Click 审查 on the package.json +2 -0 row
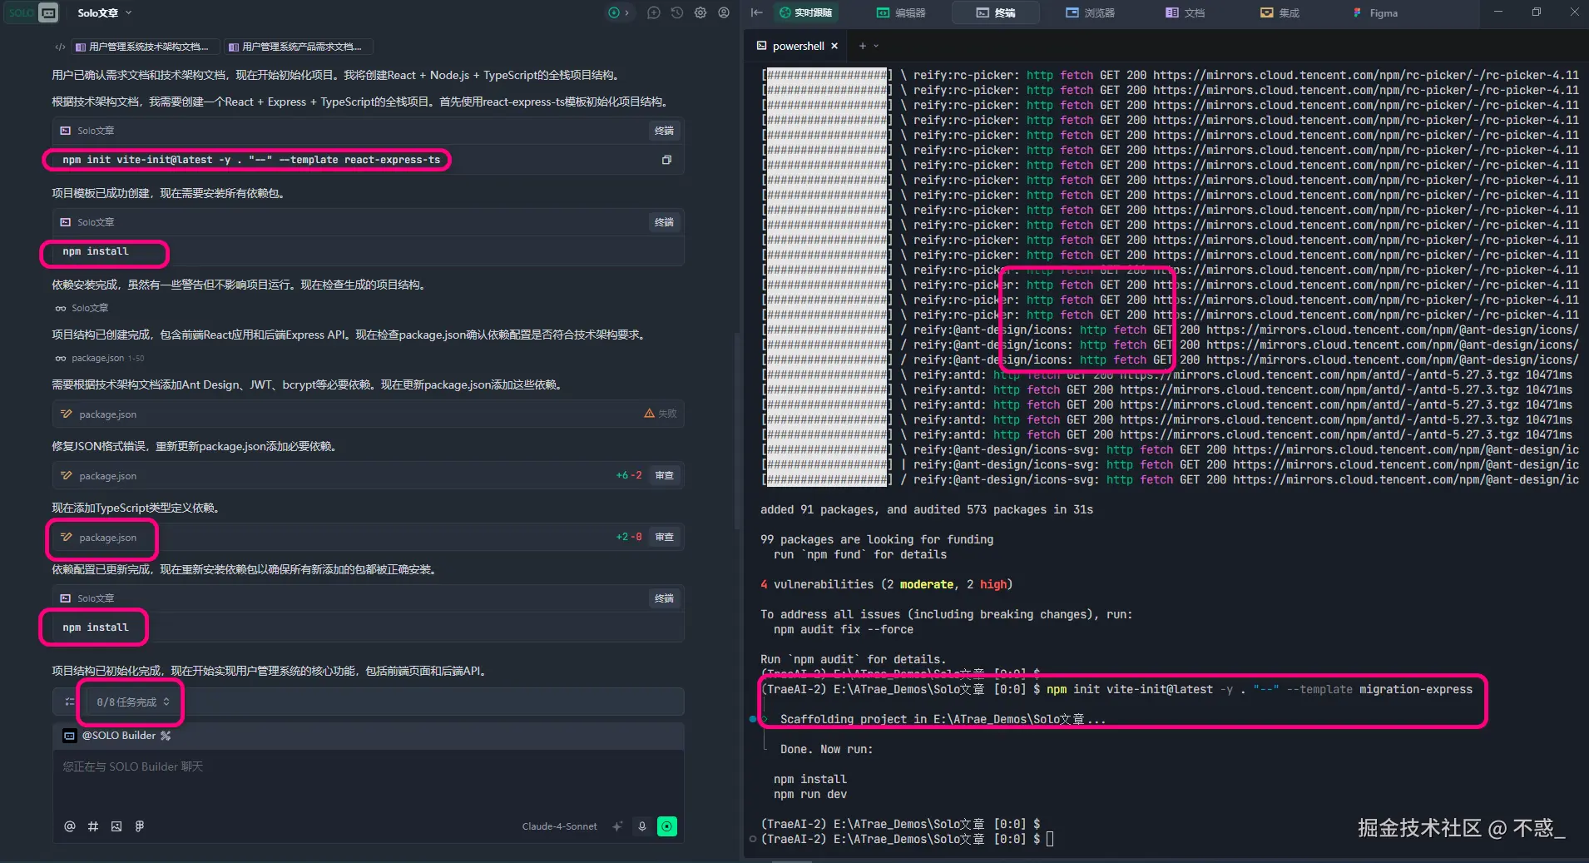The image size is (1589, 863). point(664,537)
